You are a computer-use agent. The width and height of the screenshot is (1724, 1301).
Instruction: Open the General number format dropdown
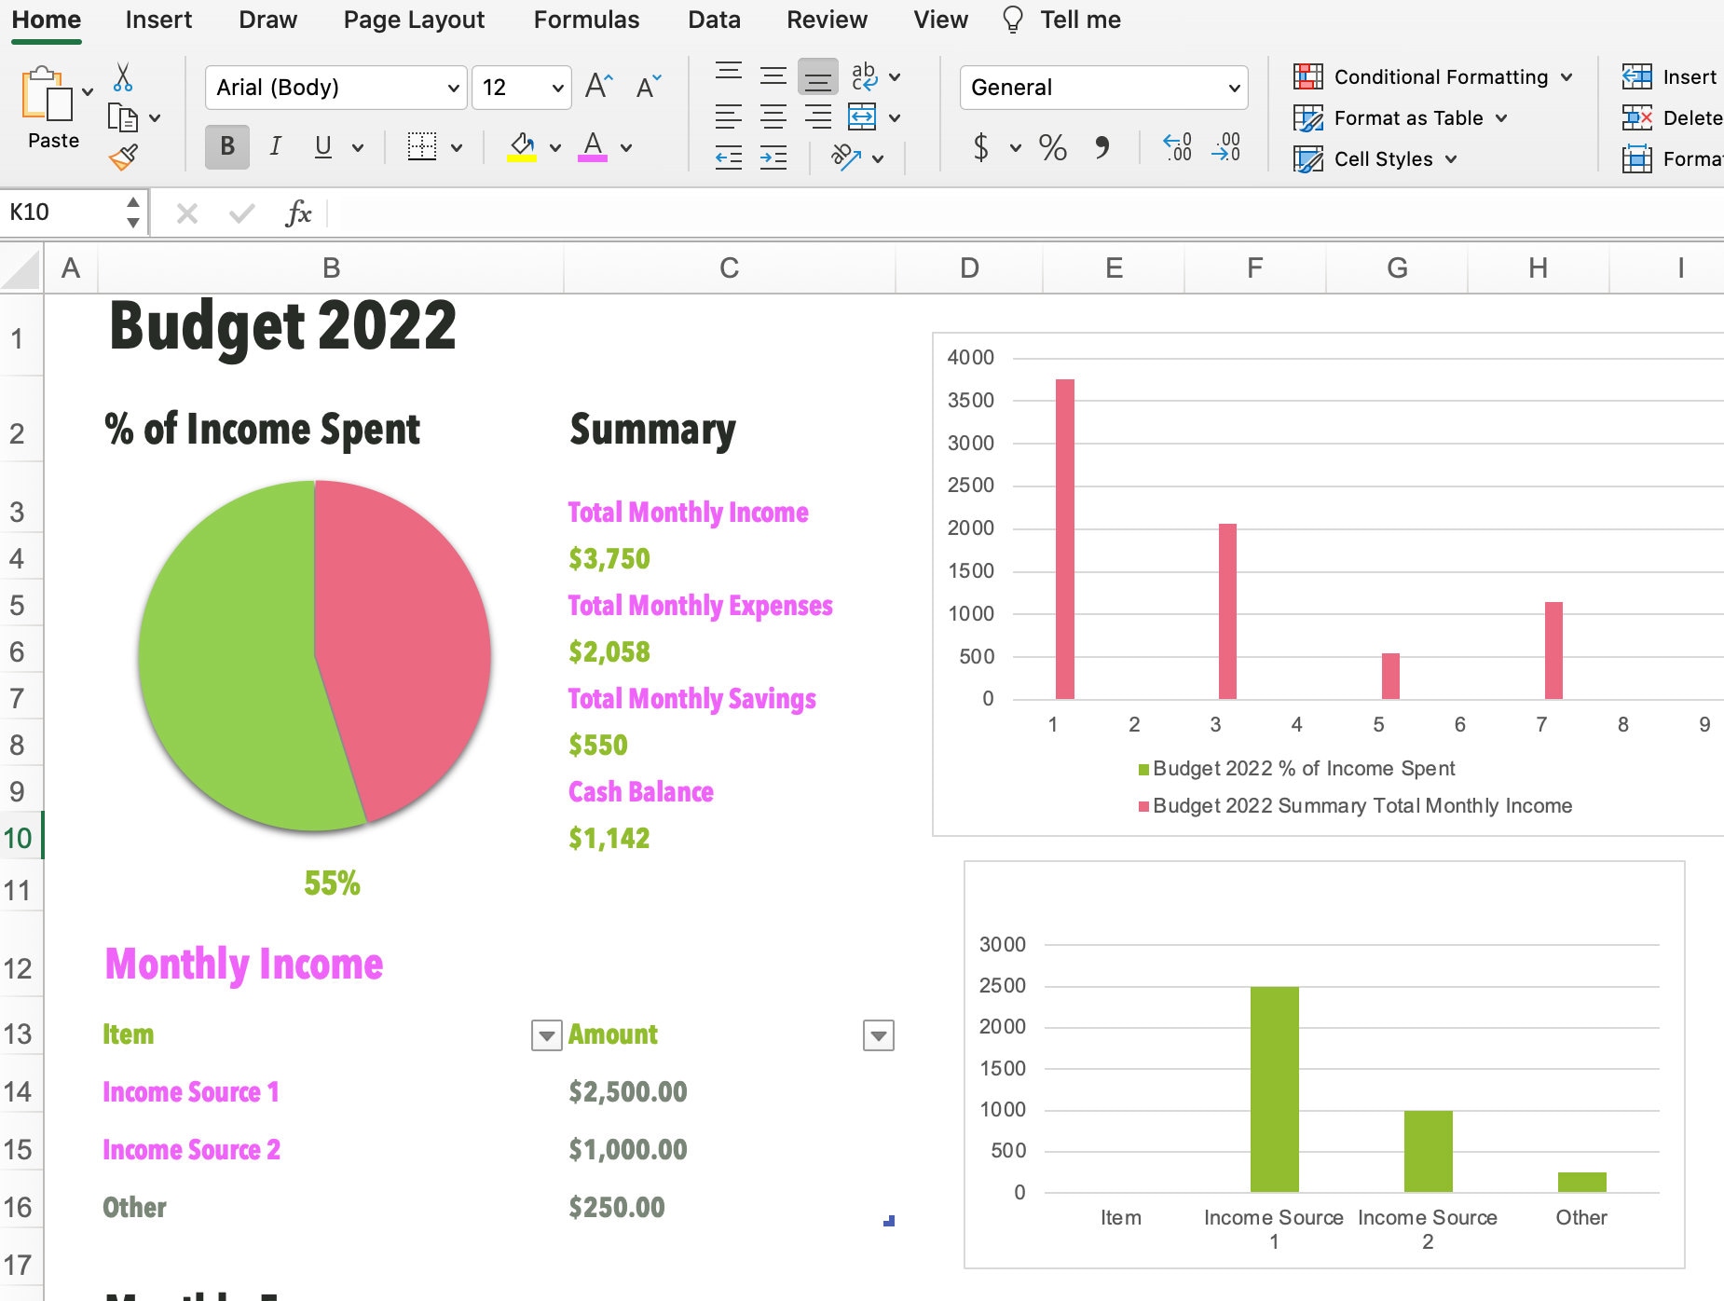point(1104,87)
